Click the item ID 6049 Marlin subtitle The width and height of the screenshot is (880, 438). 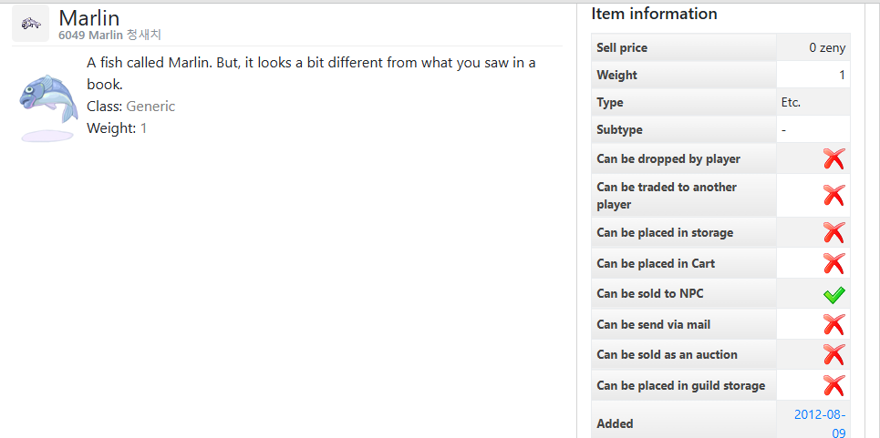click(109, 35)
